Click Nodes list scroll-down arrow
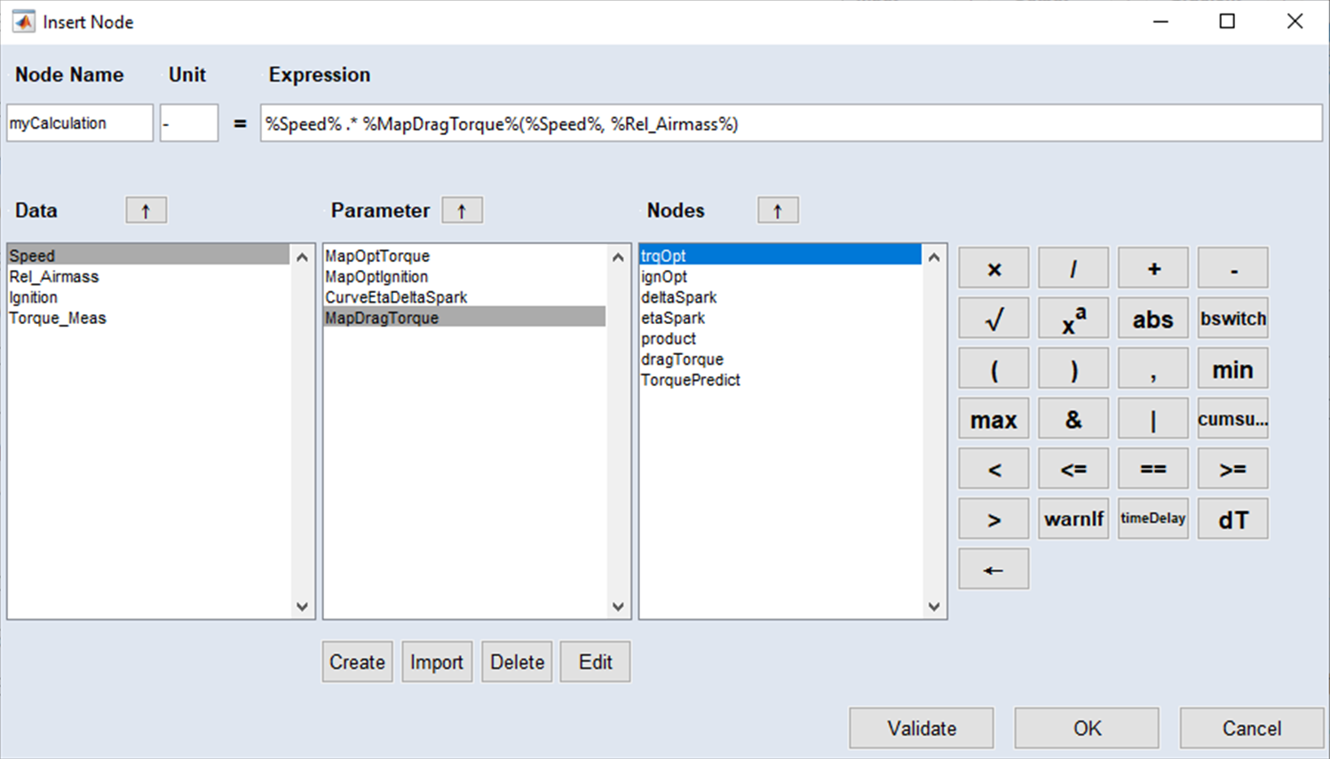 coord(934,607)
